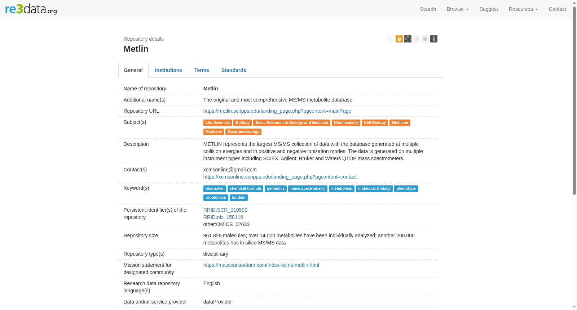Screen dimensions: 577x310
Task: Switch to the Institutions tab
Action: [x=168, y=70]
